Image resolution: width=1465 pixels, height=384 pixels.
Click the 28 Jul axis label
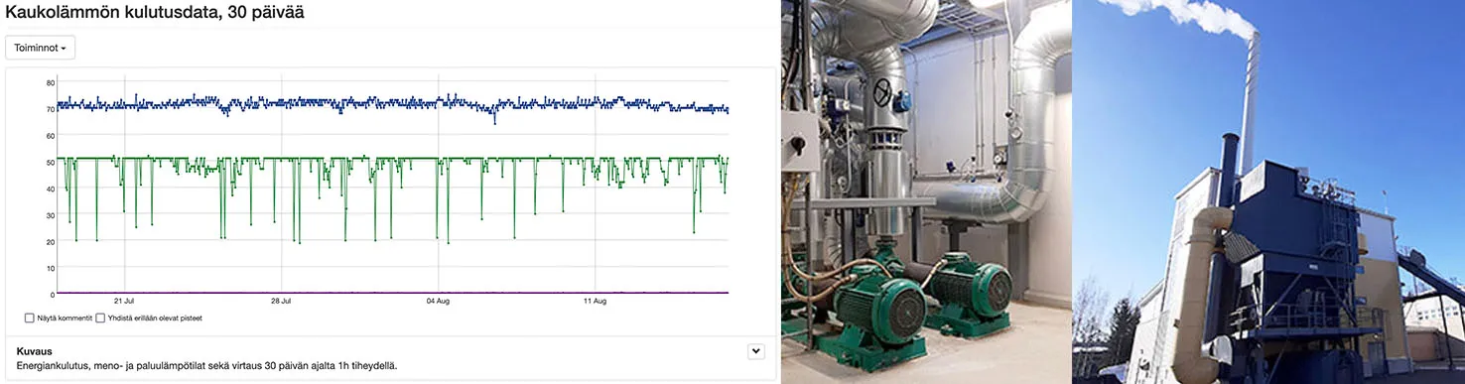coord(281,300)
